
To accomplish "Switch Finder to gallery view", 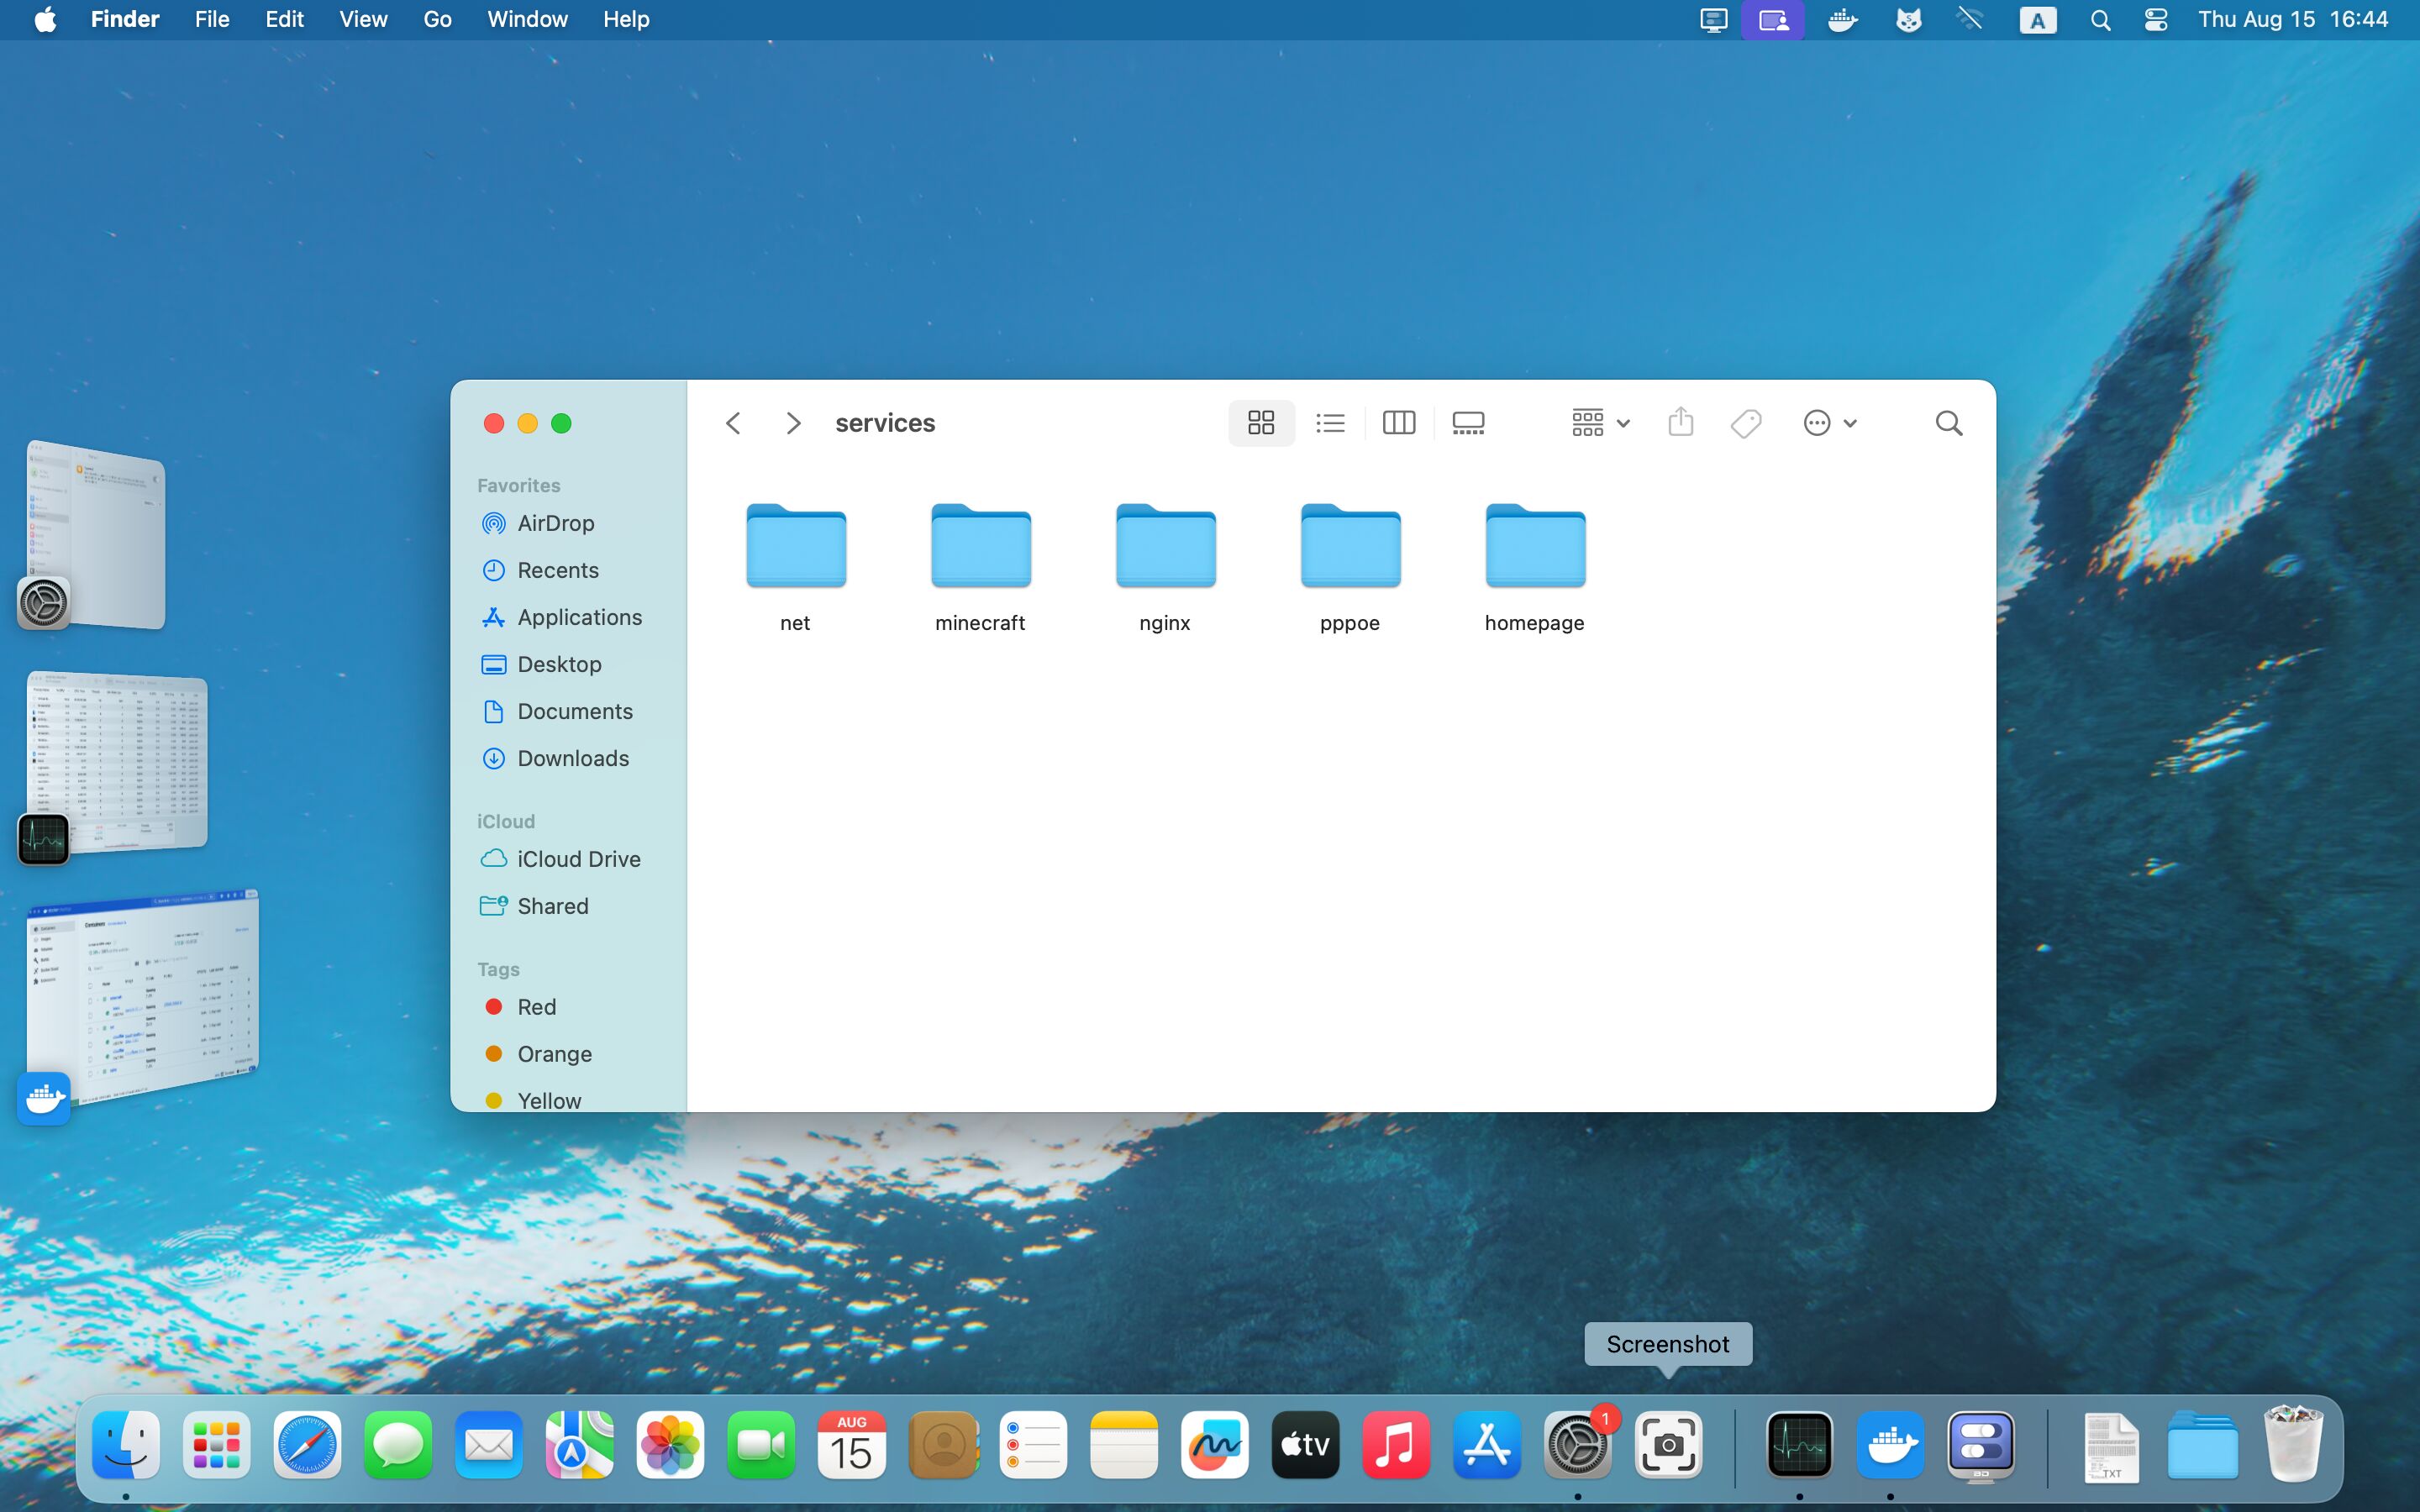I will click(x=1467, y=423).
